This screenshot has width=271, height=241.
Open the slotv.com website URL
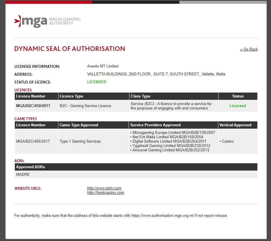pyautogui.click(x=104, y=188)
